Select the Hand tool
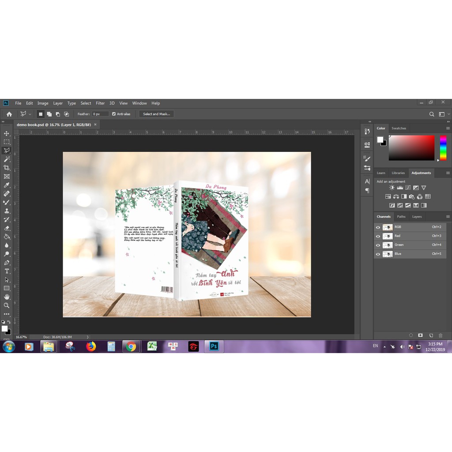Screen dimensions: 452x452 tap(7, 297)
